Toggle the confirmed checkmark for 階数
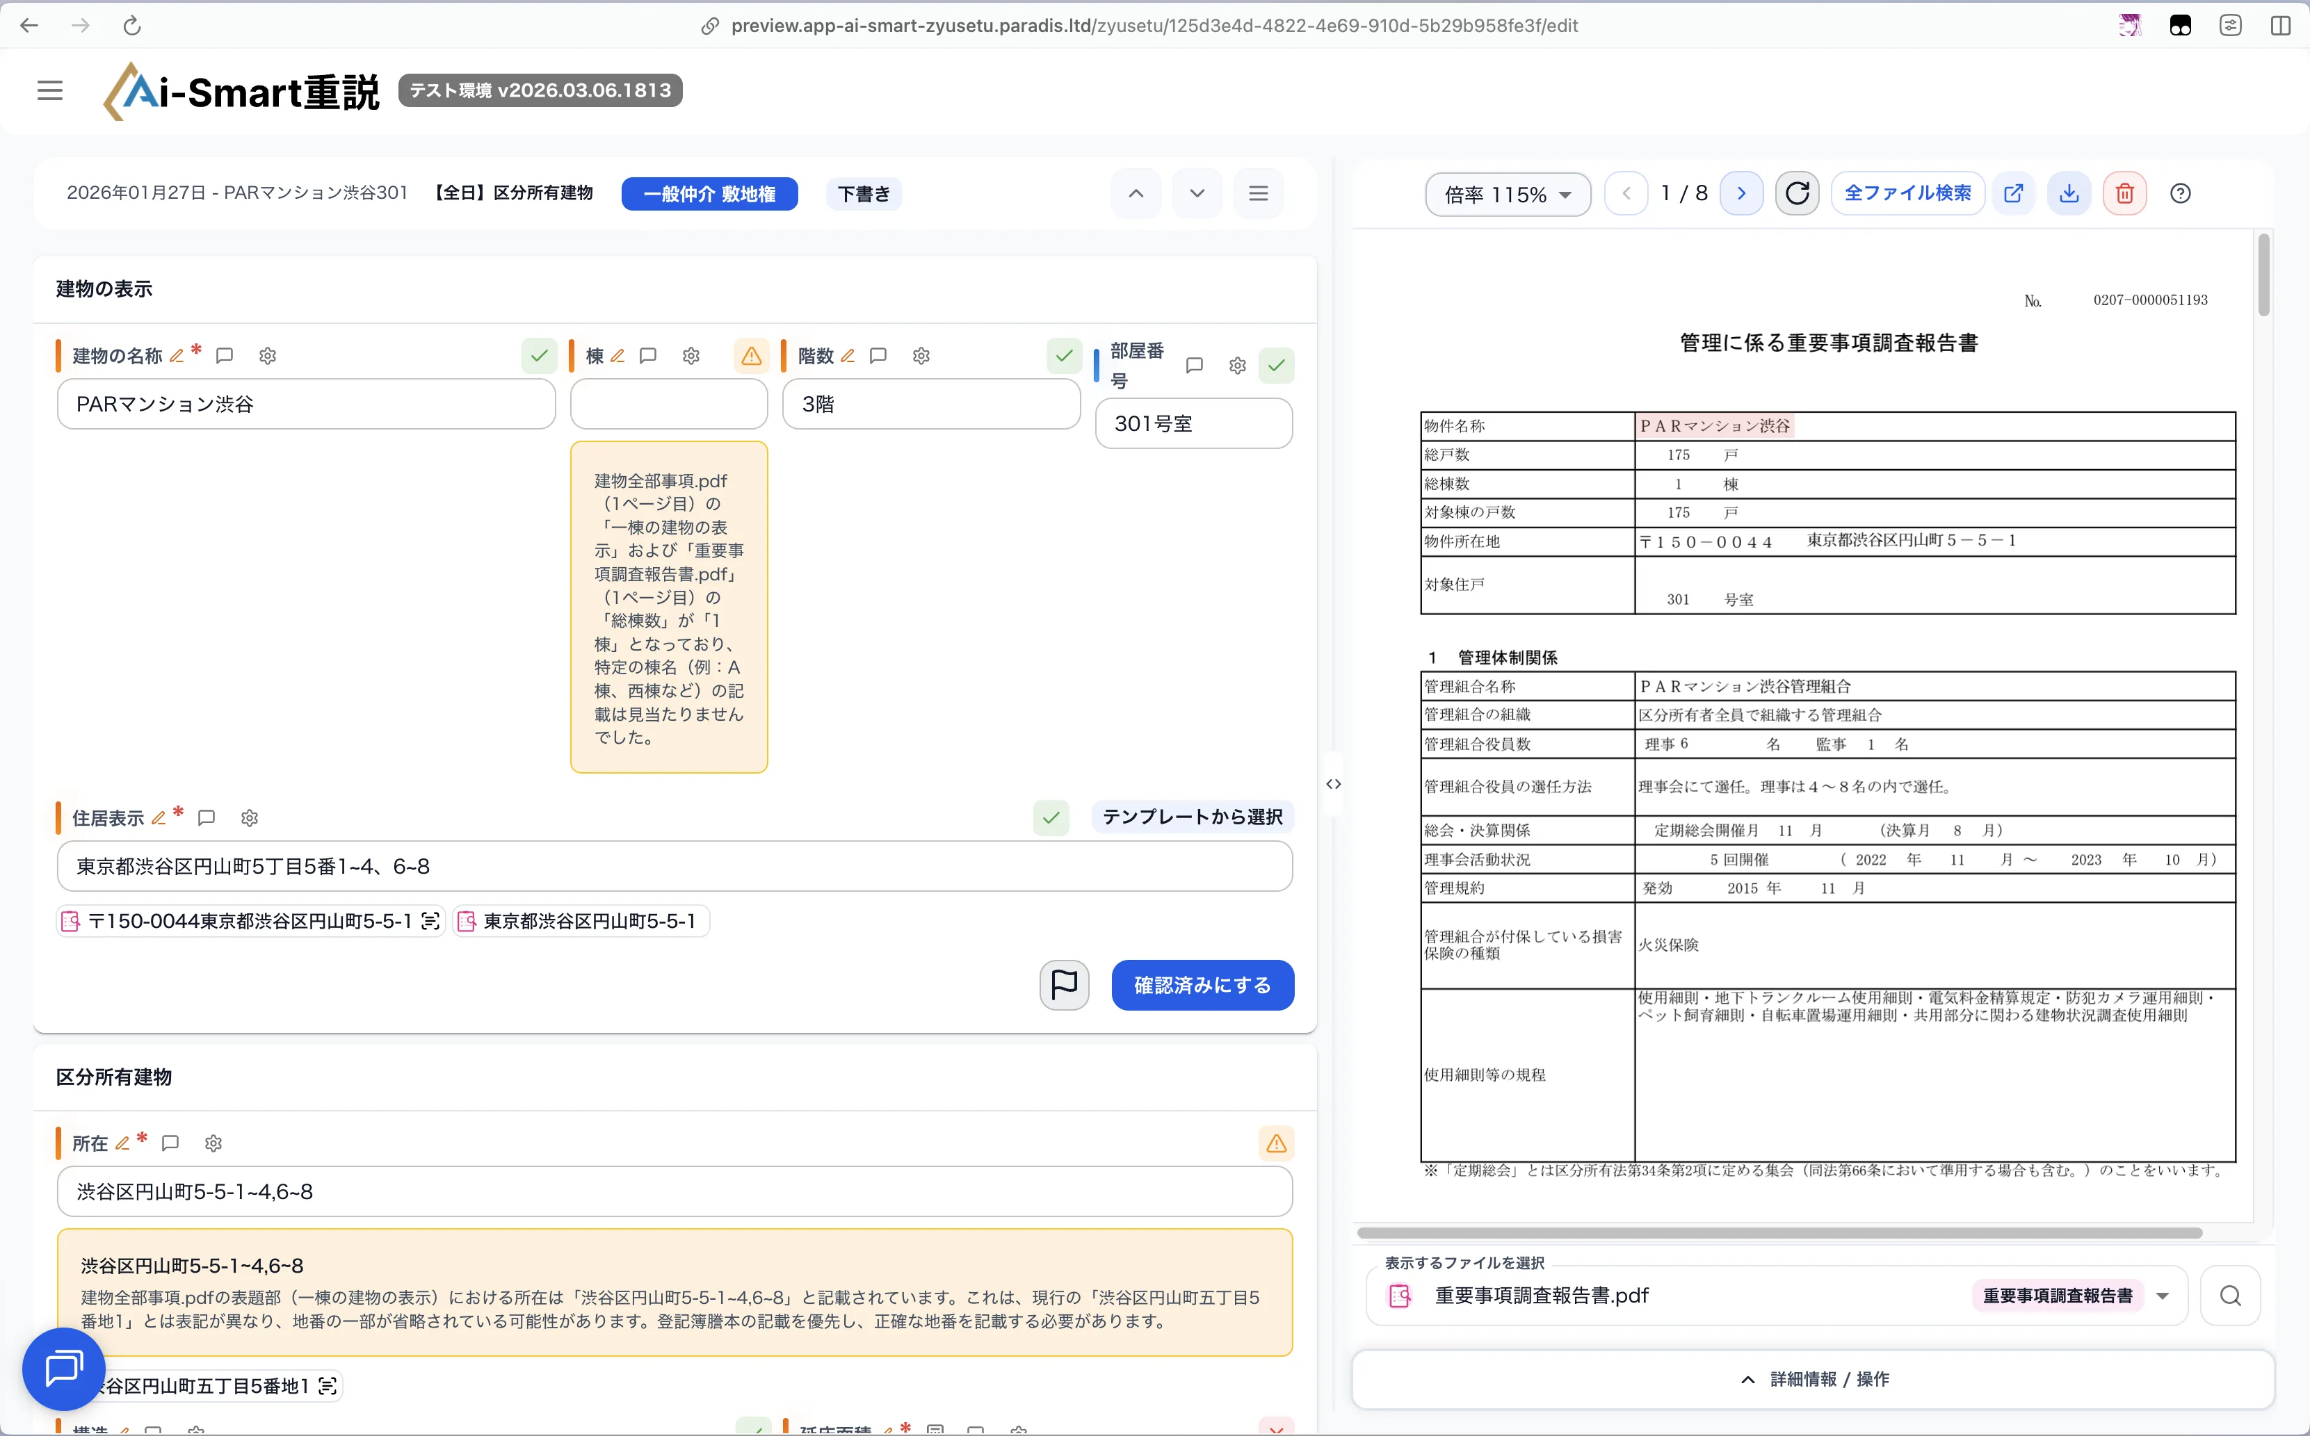The height and width of the screenshot is (1436, 2310). [x=1064, y=355]
